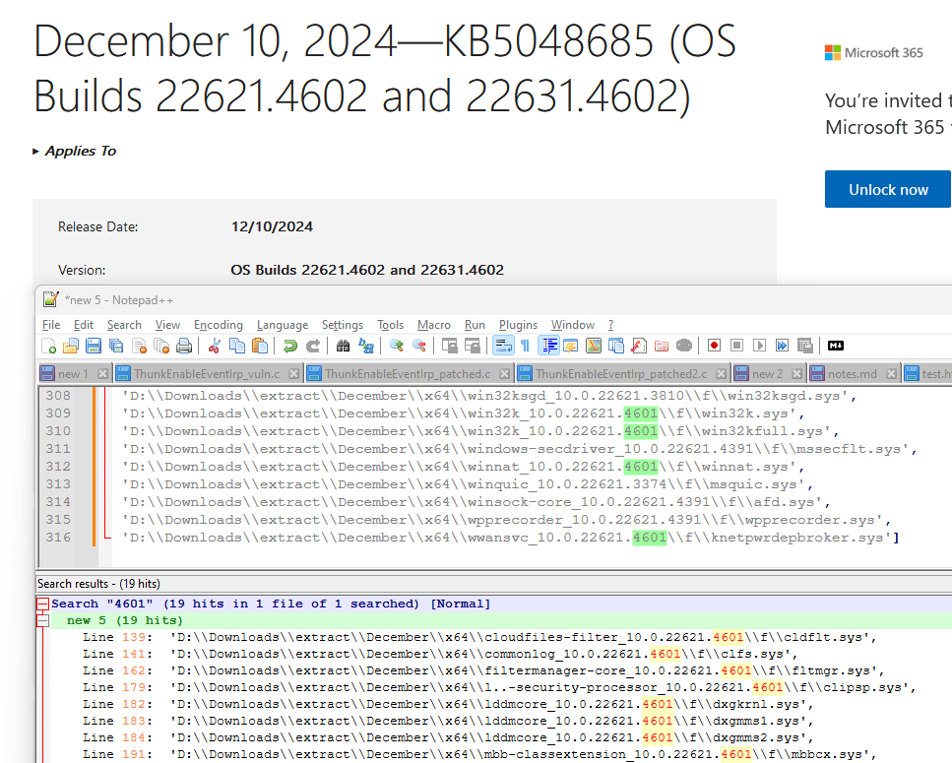Click Run Macro Multiple Times icon
The width and height of the screenshot is (952, 763).
pos(782,346)
